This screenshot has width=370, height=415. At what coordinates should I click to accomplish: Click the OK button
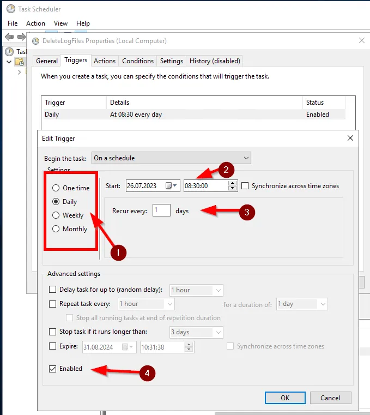pos(285,398)
